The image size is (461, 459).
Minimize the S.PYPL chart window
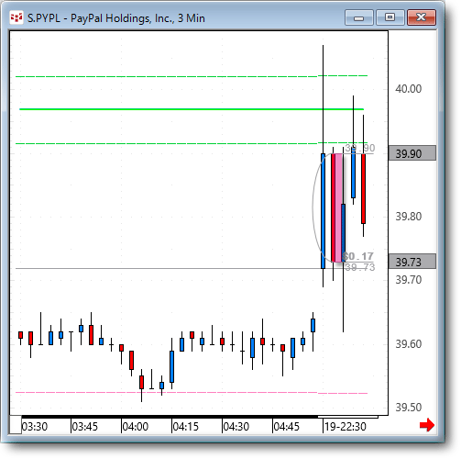point(358,17)
